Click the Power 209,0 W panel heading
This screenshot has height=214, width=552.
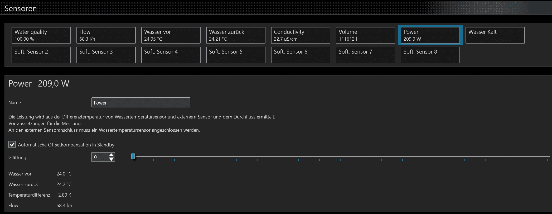click(39, 83)
